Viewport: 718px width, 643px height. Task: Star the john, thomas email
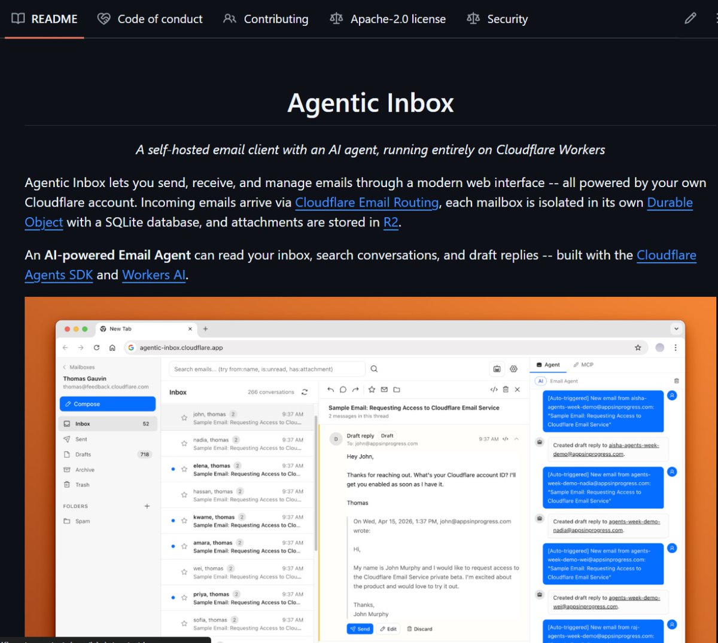pyautogui.click(x=184, y=418)
